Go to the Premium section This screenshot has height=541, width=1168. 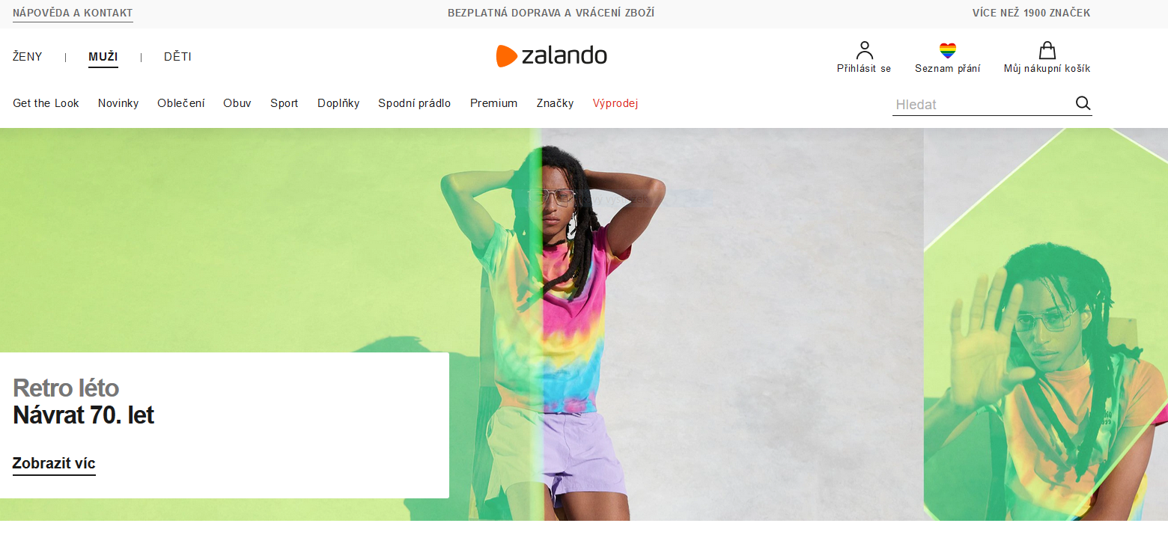coord(494,103)
